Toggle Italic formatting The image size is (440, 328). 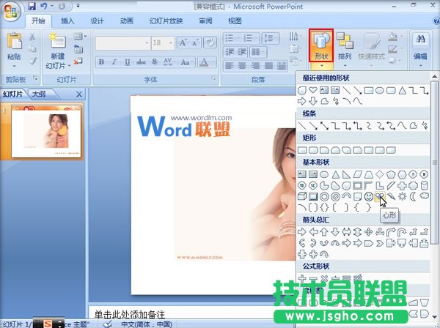point(114,62)
